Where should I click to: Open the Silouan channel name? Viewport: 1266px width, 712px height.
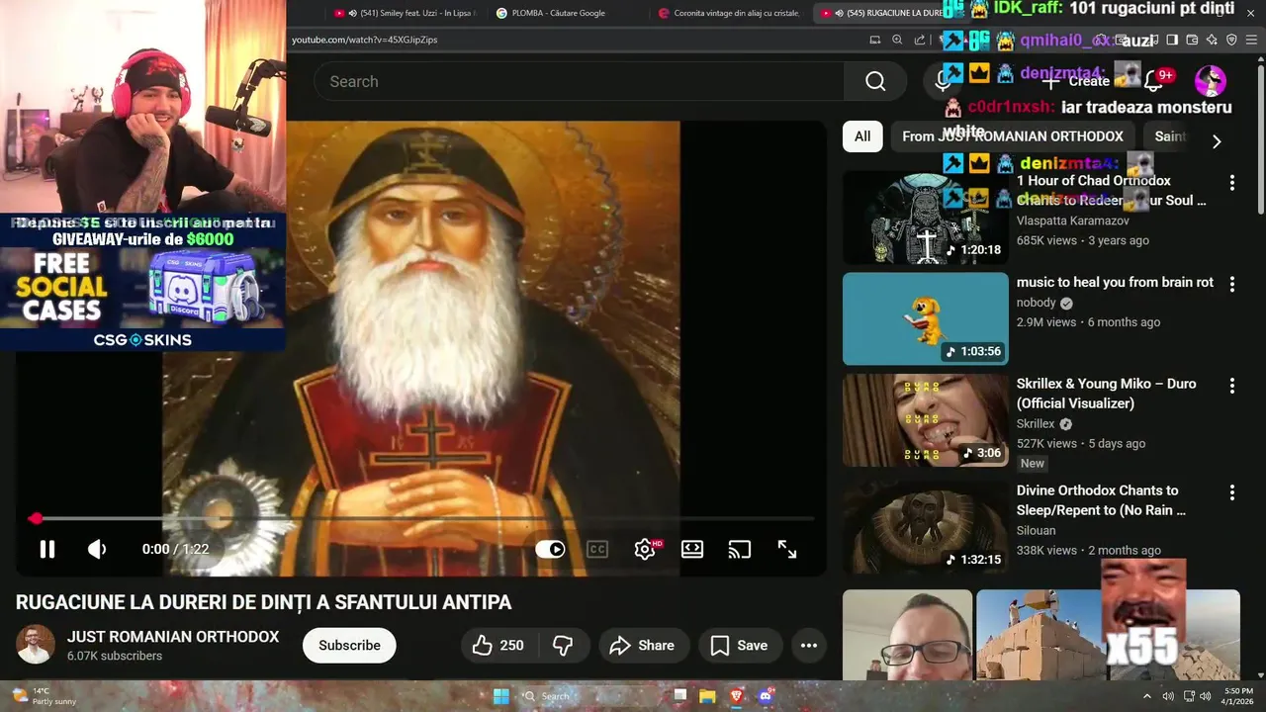1037,530
